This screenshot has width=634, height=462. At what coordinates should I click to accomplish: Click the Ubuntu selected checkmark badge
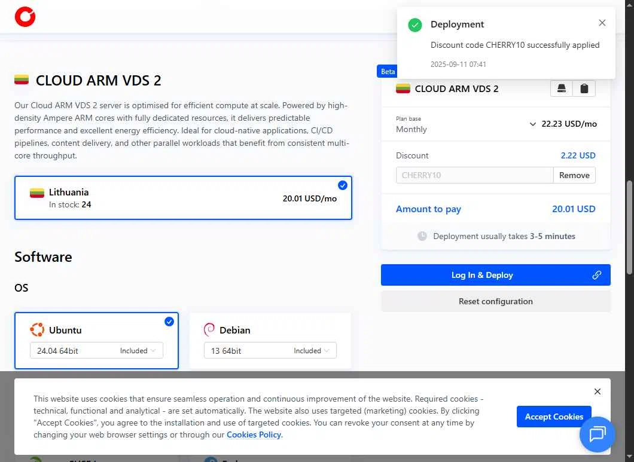(x=169, y=322)
